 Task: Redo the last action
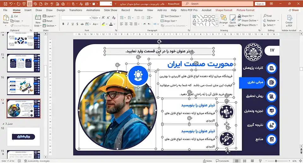click(19, 4)
